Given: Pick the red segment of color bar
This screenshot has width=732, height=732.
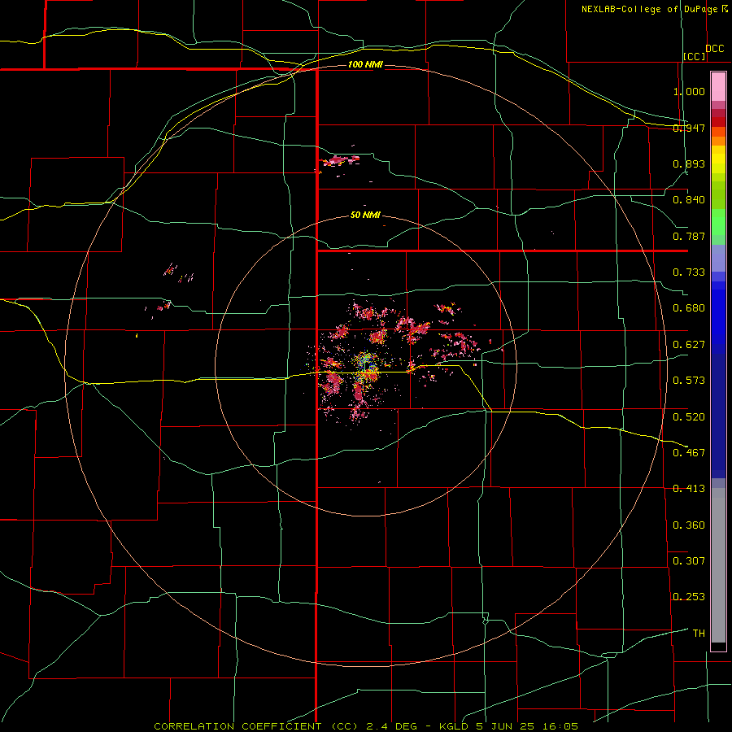Looking at the screenshot, I should 718,122.
